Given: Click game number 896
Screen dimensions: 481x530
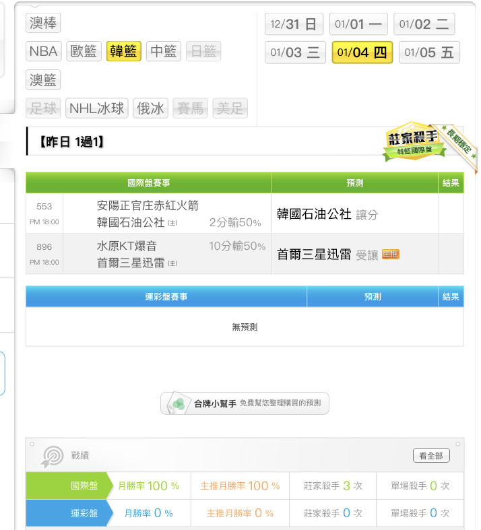Looking at the screenshot, I should [x=44, y=246].
